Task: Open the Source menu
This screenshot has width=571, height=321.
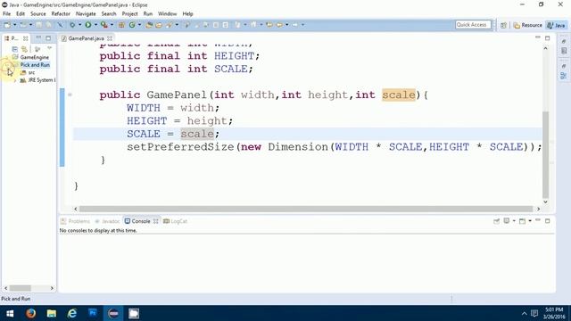Action: point(37,14)
